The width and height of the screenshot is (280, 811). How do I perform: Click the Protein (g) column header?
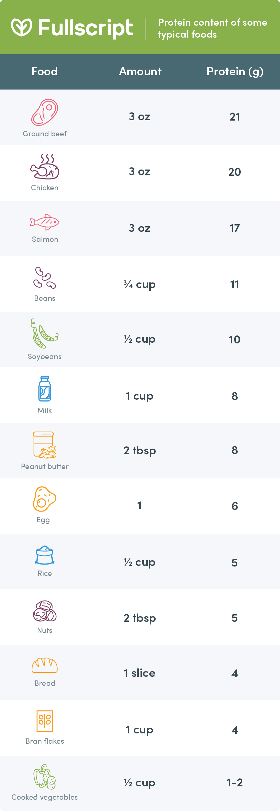tap(235, 71)
